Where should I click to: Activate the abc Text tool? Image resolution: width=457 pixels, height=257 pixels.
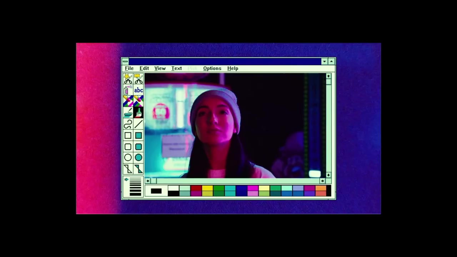pos(139,90)
